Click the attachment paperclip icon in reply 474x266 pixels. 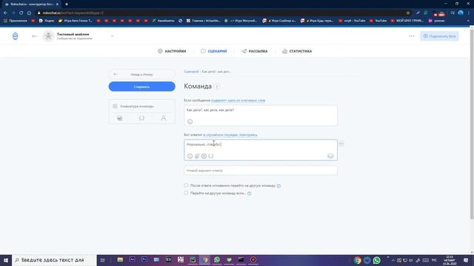point(197,156)
